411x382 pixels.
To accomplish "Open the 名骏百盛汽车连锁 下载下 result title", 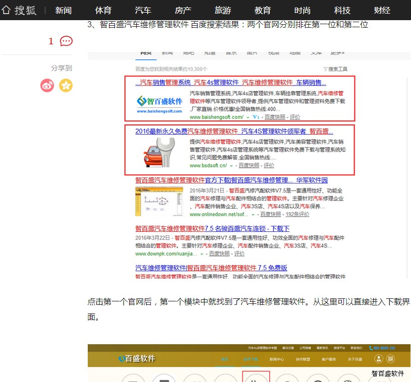I will [x=212, y=228].
